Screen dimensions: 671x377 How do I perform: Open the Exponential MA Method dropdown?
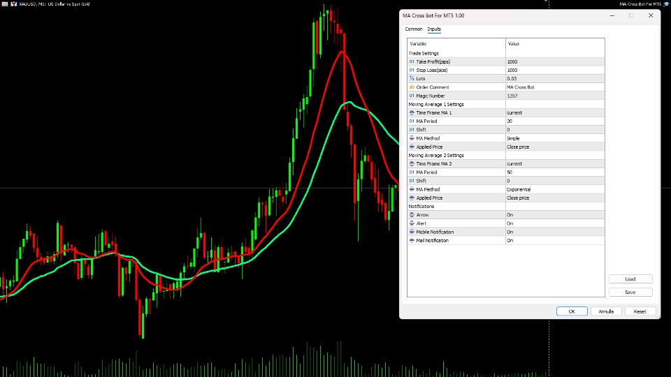[555, 189]
